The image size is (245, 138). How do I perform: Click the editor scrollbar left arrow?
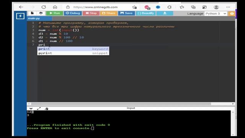coord(29,104)
